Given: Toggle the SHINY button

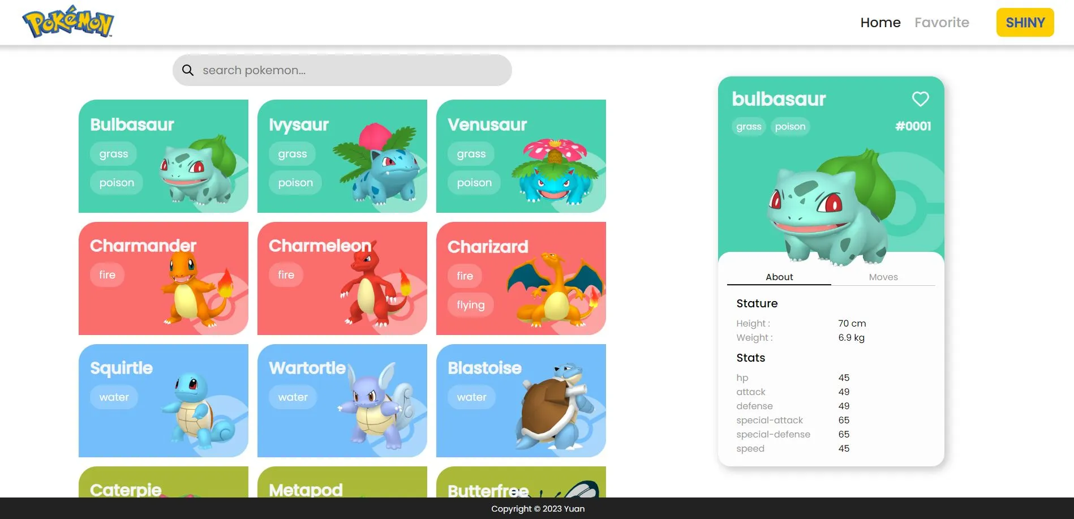Looking at the screenshot, I should 1025,23.
